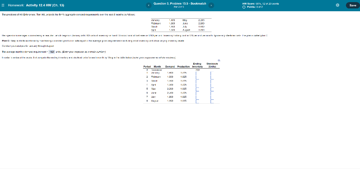Click May demand 2,200 in answer table

pyautogui.click(x=170, y=89)
